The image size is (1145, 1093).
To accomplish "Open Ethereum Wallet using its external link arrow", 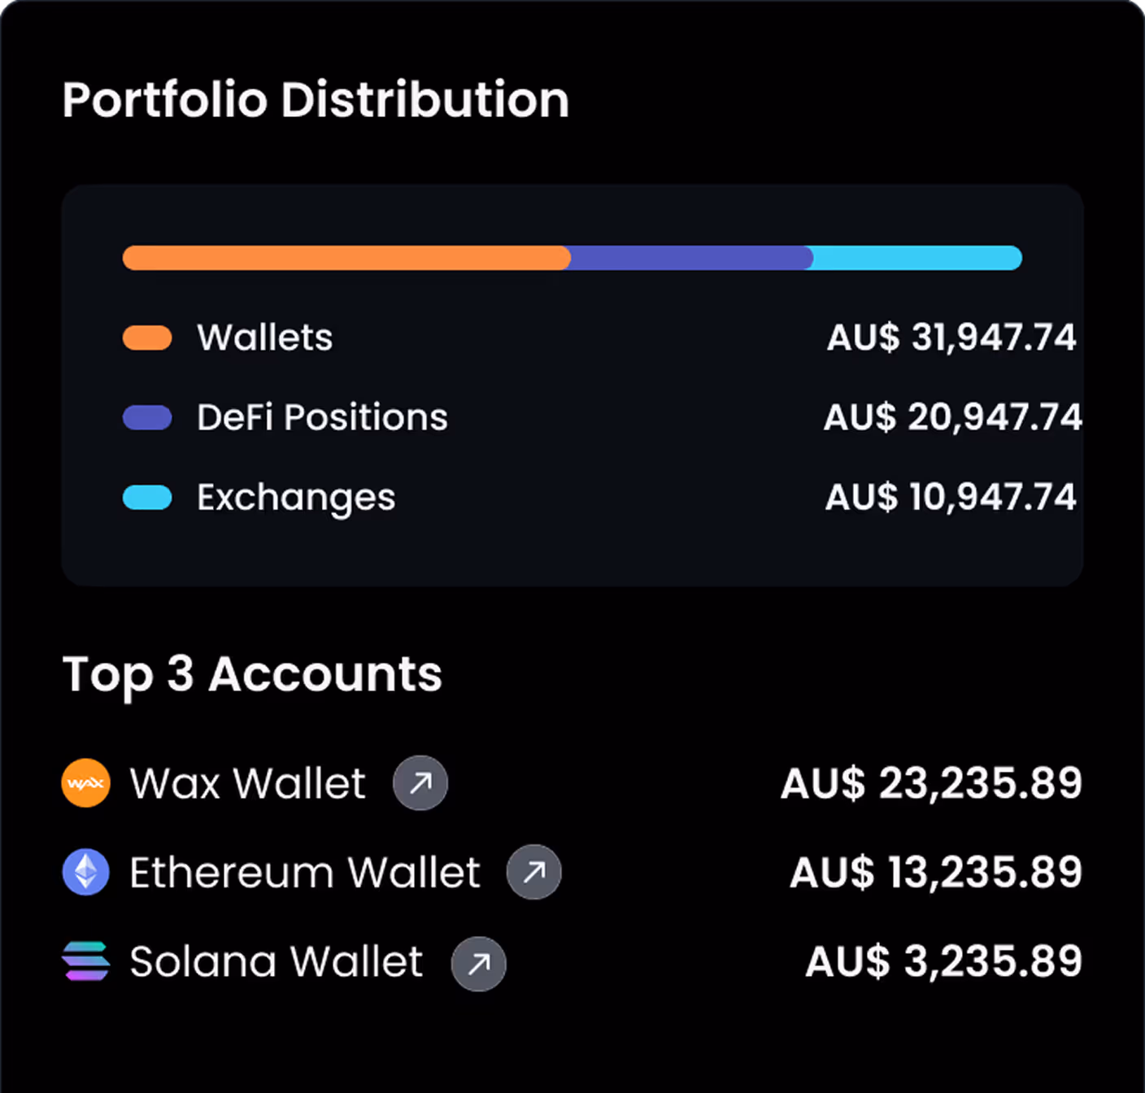I will [533, 872].
